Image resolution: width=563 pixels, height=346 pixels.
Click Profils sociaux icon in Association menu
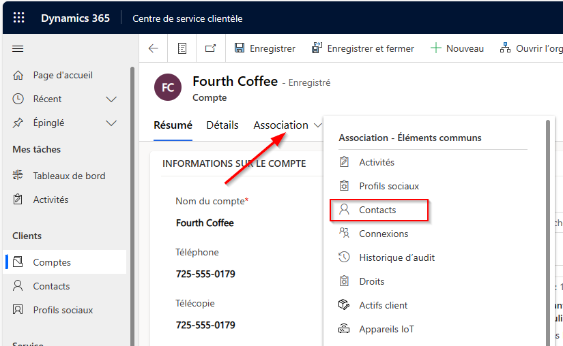point(344,185)
